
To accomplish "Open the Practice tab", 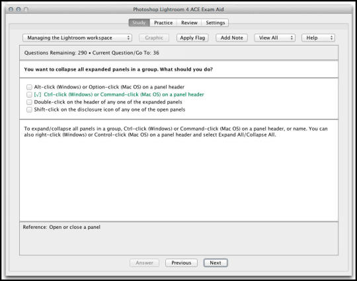I will click(163, 22).
